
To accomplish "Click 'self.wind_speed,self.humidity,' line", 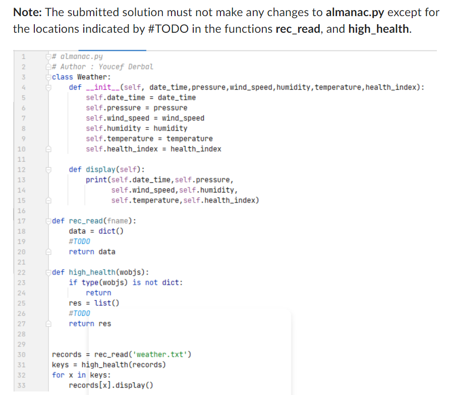I will click(x=175, y=190).
